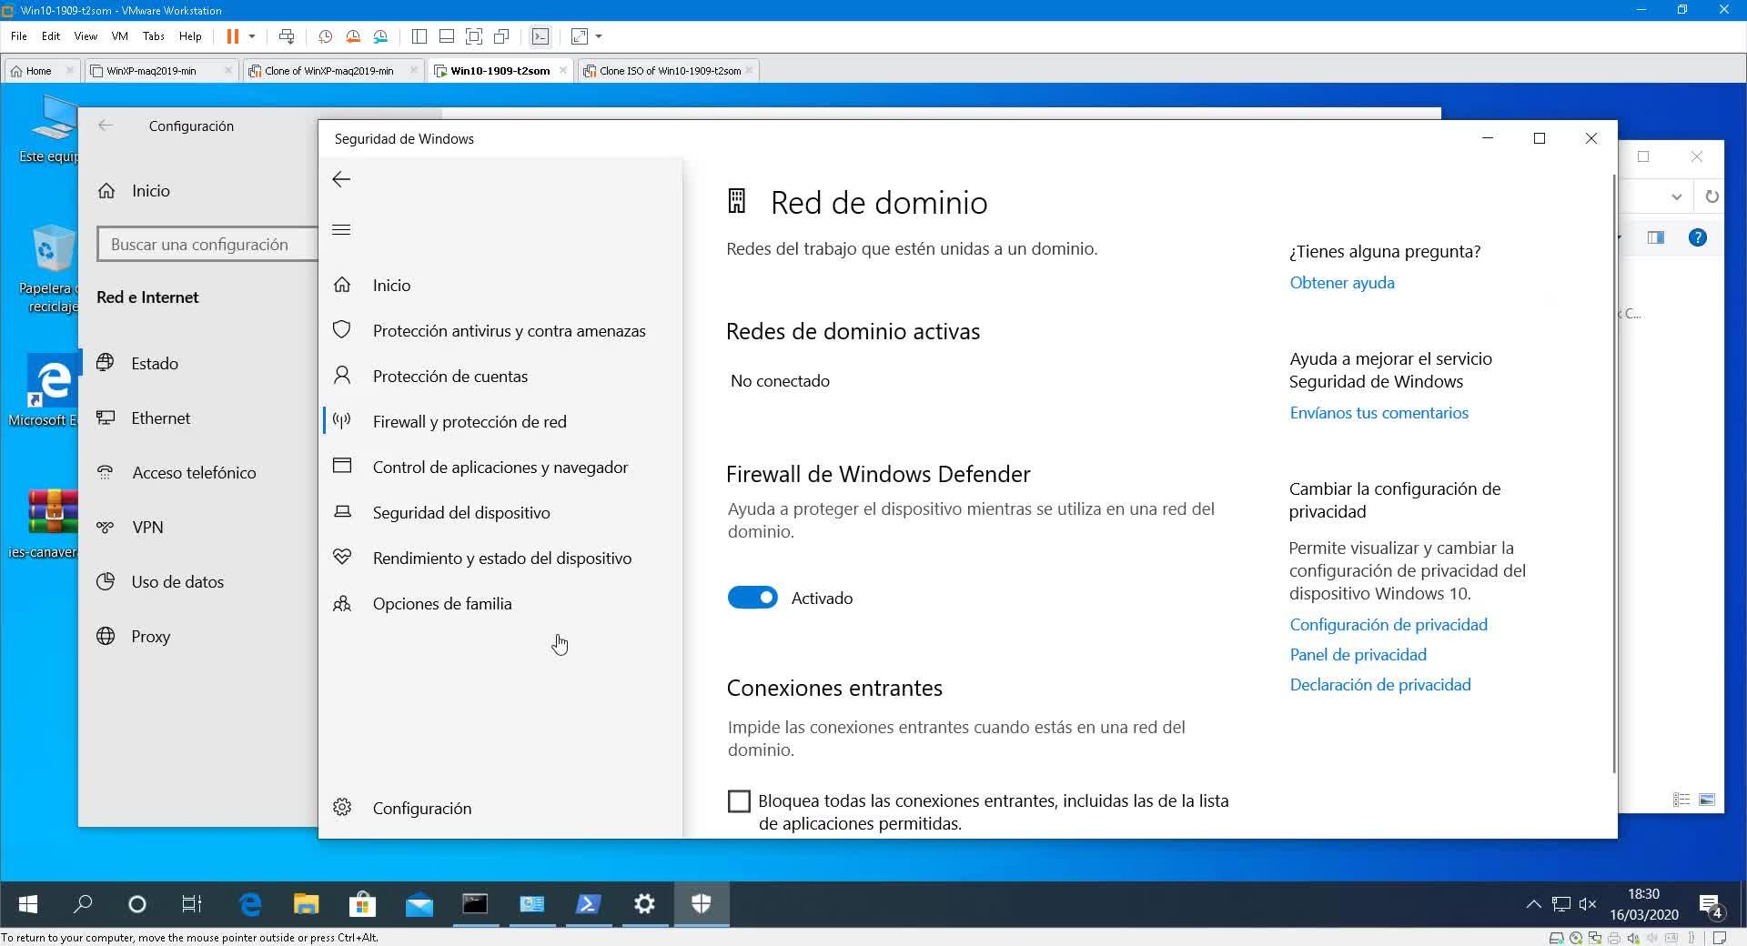Open the VM menu
The image size is (1747, 946).
click(x=119, y=36)
